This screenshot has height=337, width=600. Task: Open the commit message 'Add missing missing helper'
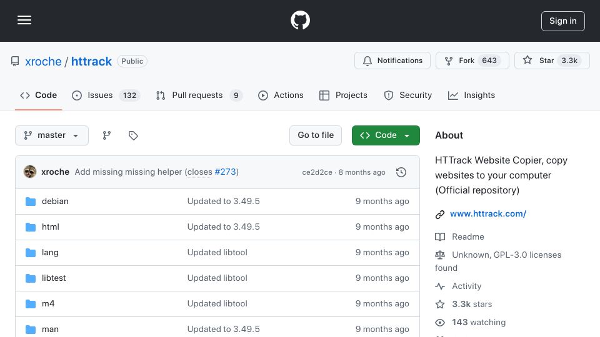(x=128, y=172)
